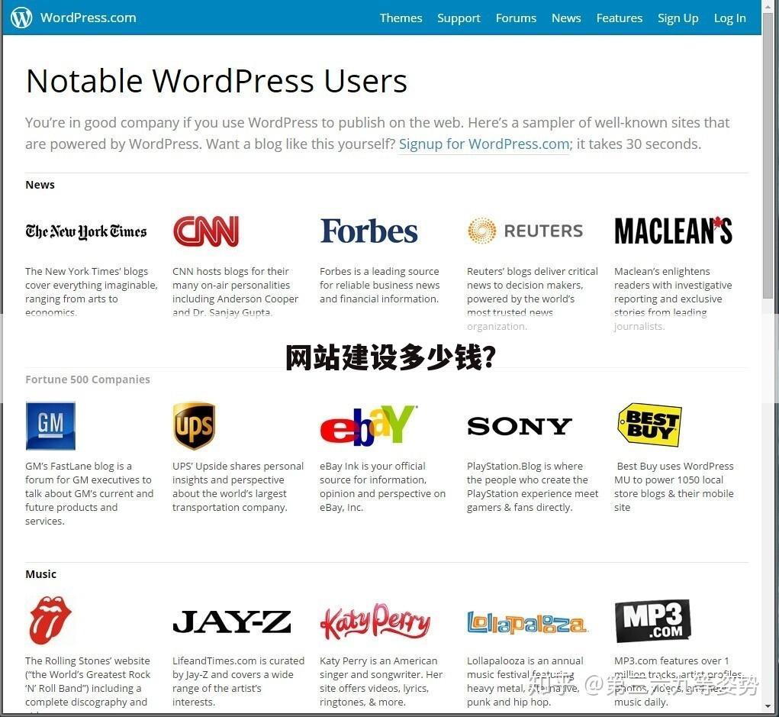Click the Lollapalooza annual festival description

pos(525,682)
